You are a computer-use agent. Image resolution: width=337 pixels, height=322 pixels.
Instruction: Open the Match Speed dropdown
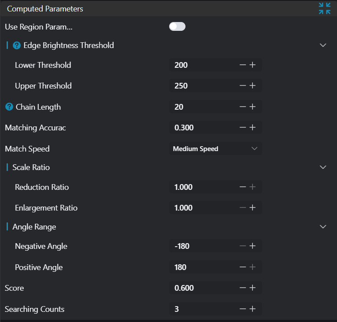pyautogui.click(x=215, y=149)
